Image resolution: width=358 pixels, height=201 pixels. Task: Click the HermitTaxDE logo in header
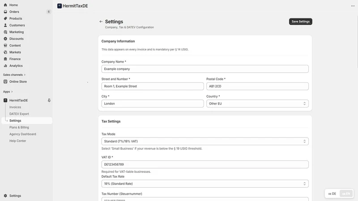point(60,6)
